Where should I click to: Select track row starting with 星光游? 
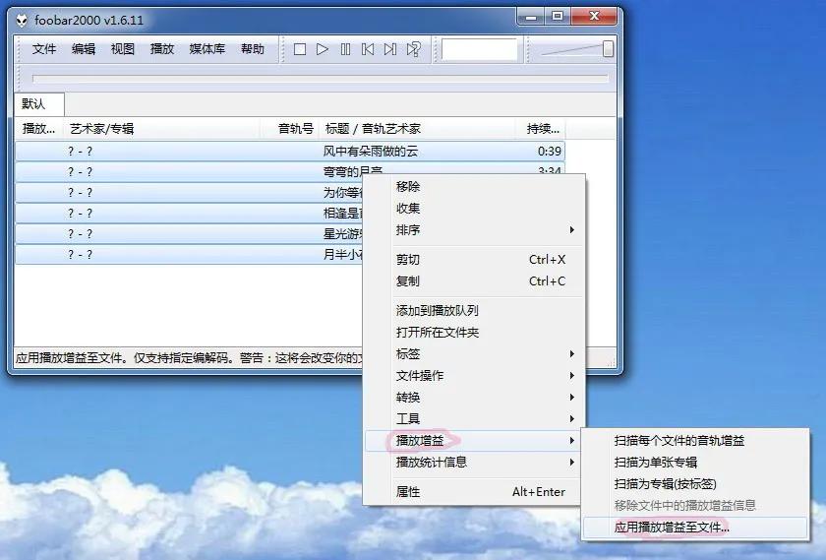190,233
